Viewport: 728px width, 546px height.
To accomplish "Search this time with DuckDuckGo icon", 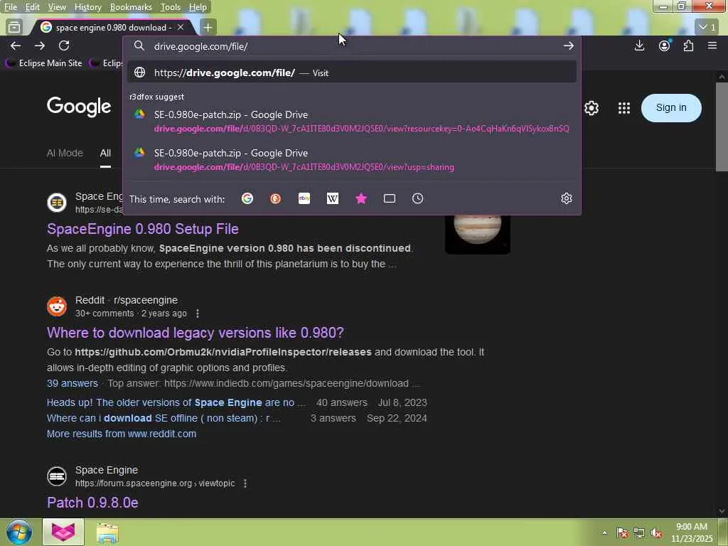I will (275, 199).
